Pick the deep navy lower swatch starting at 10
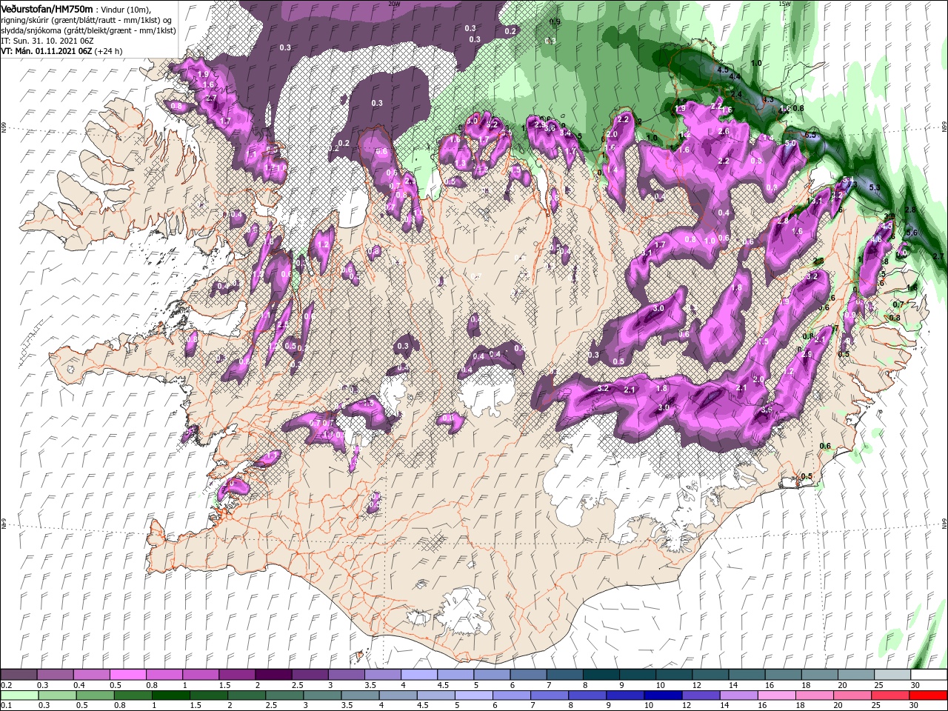Screen dimensions: 948x711 coord(663,695)
